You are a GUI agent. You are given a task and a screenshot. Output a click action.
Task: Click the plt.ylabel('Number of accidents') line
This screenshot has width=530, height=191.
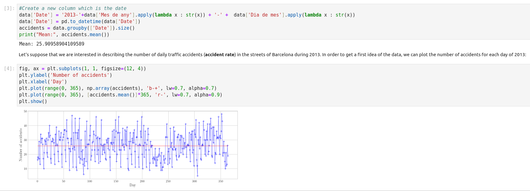pyautogui.click(x=65, y=75)
